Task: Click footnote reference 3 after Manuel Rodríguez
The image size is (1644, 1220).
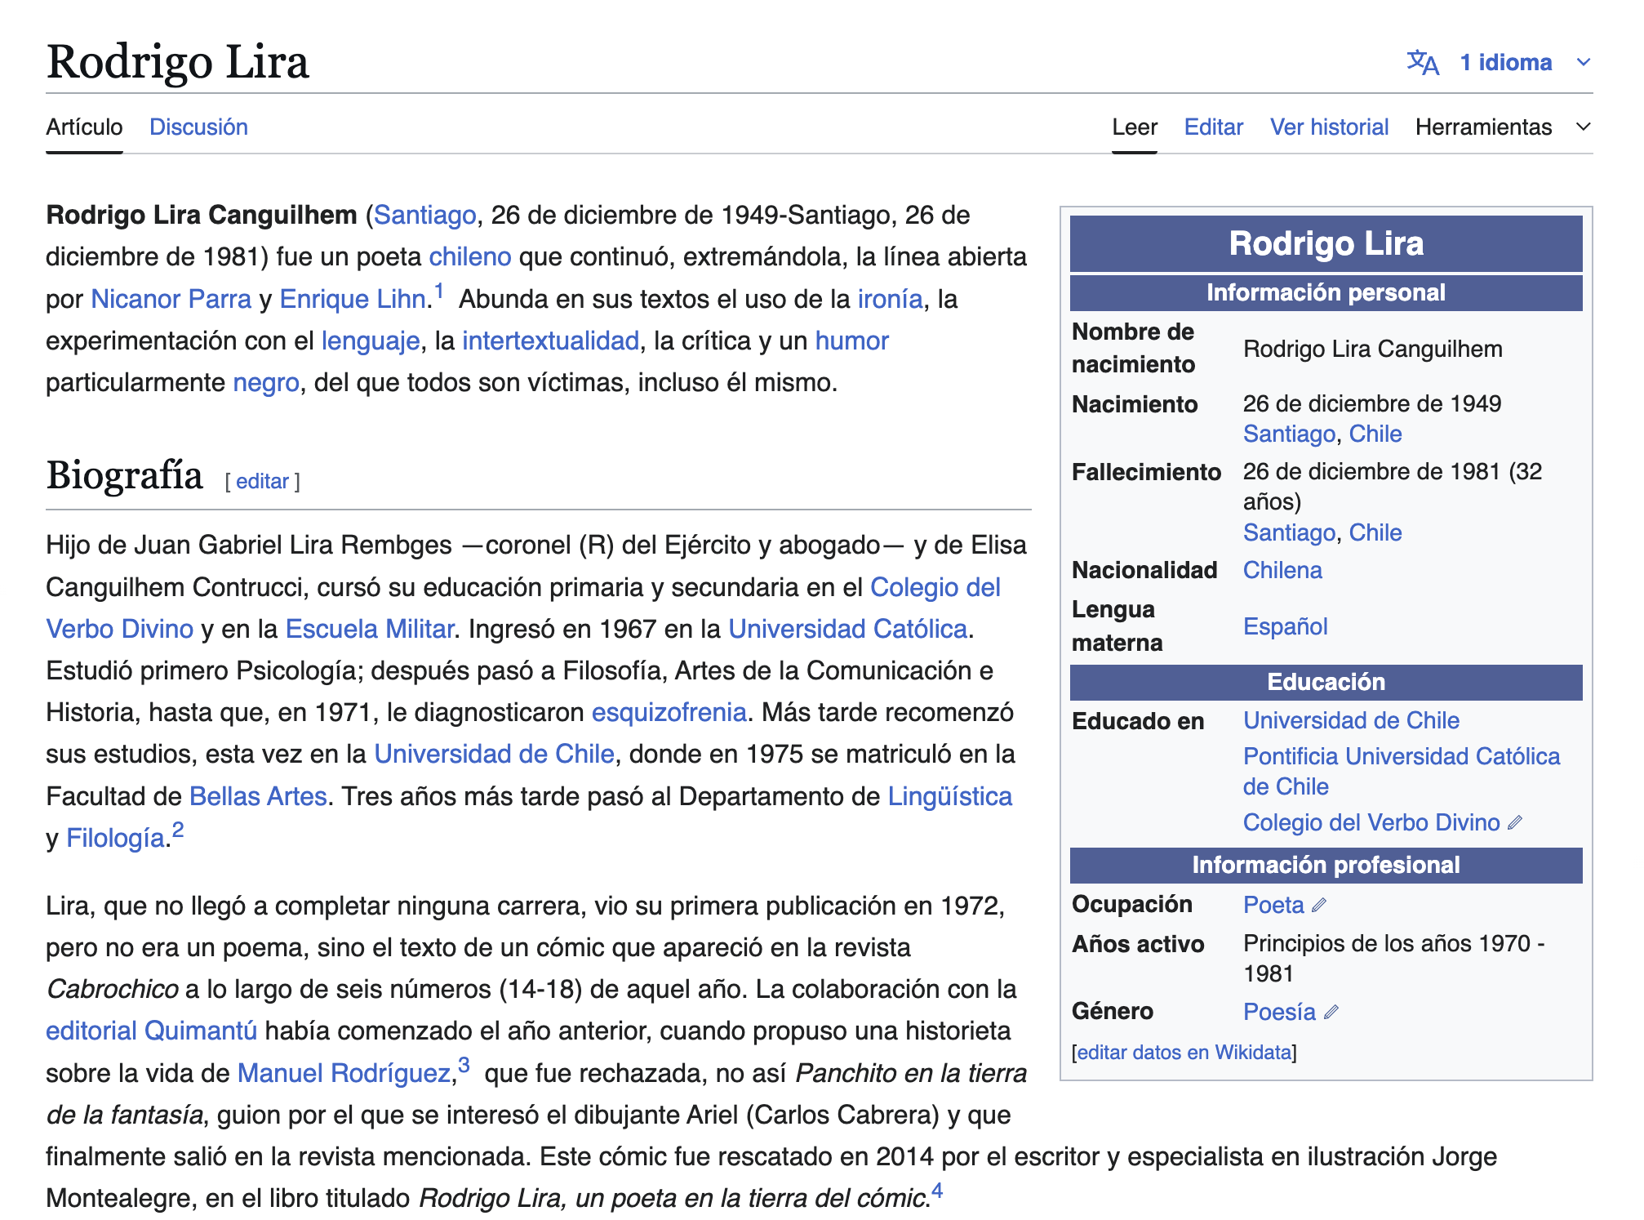Action: (464, 1066)
